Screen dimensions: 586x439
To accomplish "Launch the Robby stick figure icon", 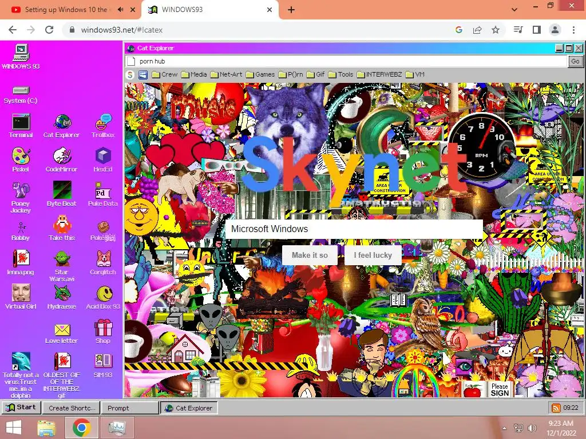I will (21, 232).
